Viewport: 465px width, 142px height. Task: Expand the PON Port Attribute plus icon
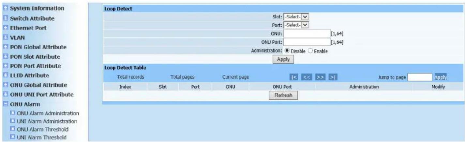[x=5, y=66]
